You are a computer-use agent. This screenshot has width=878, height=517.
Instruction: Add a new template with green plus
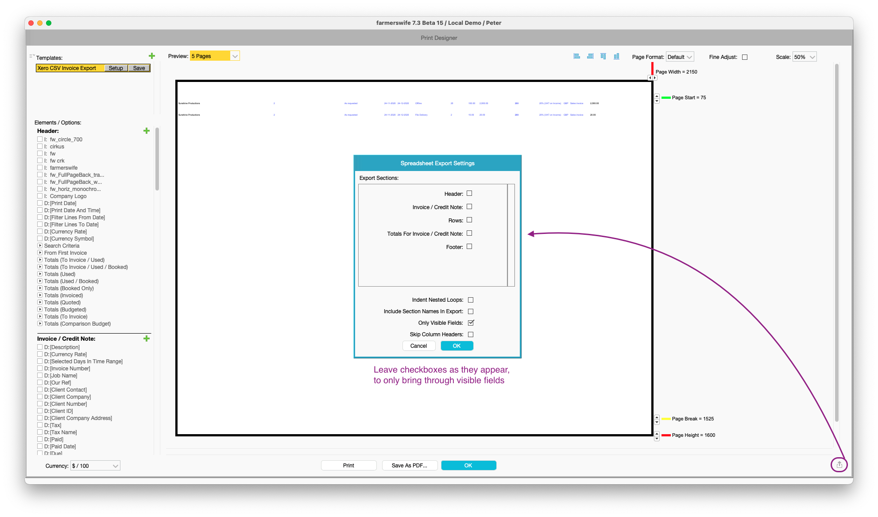pos(152,56)
